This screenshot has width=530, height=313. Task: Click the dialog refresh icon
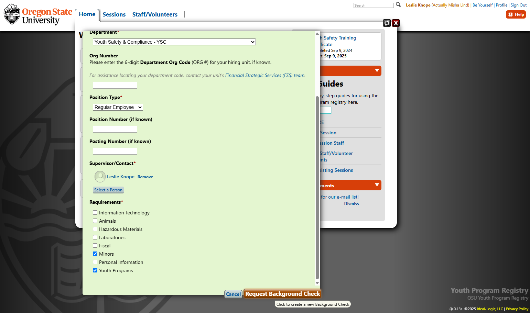387,23
